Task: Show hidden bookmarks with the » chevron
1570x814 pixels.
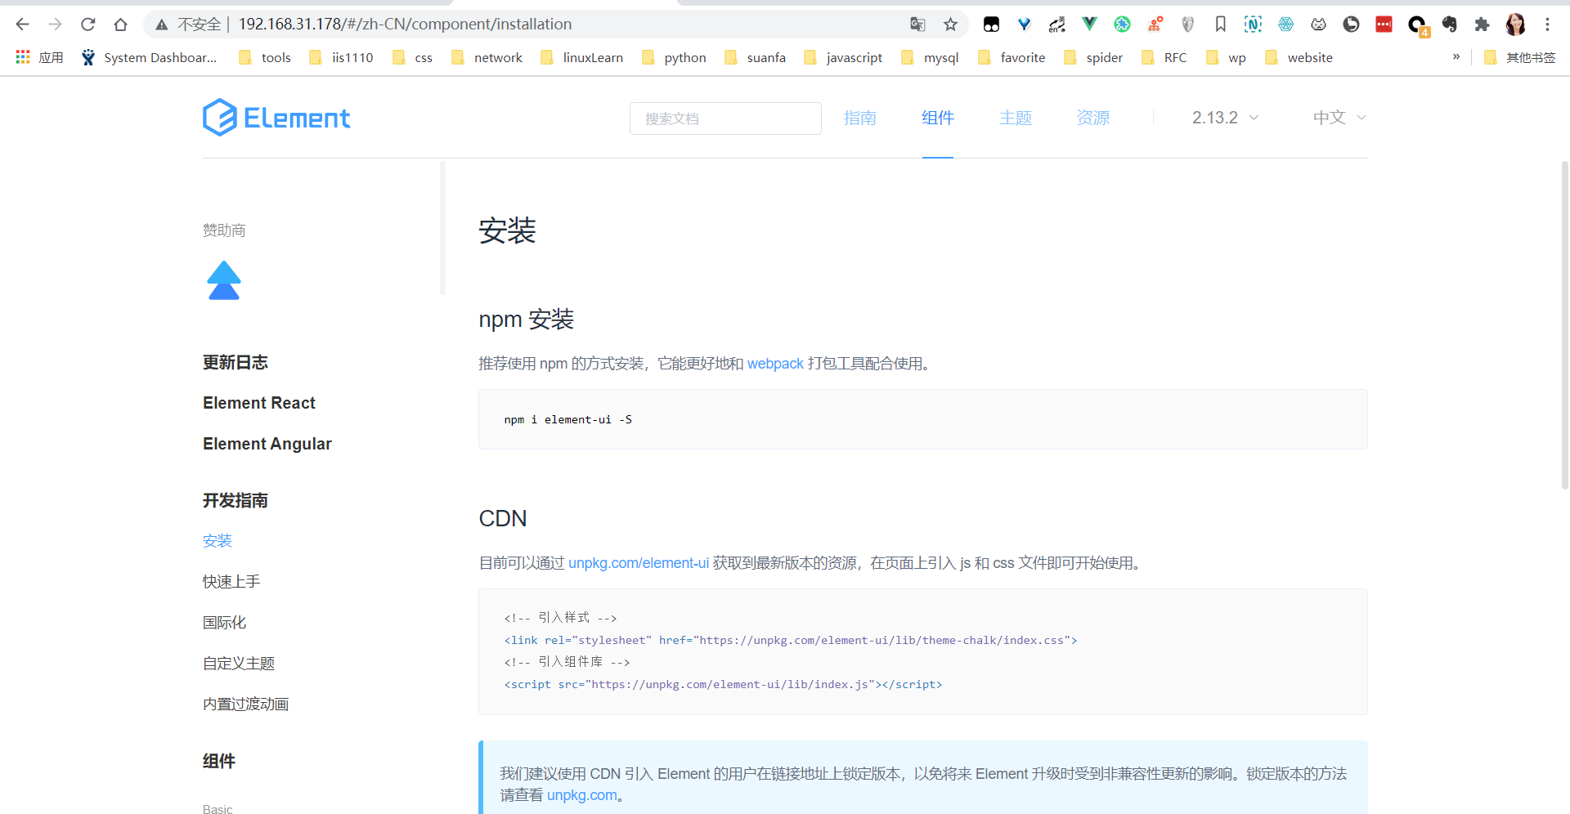Action: pos(1456,57)
